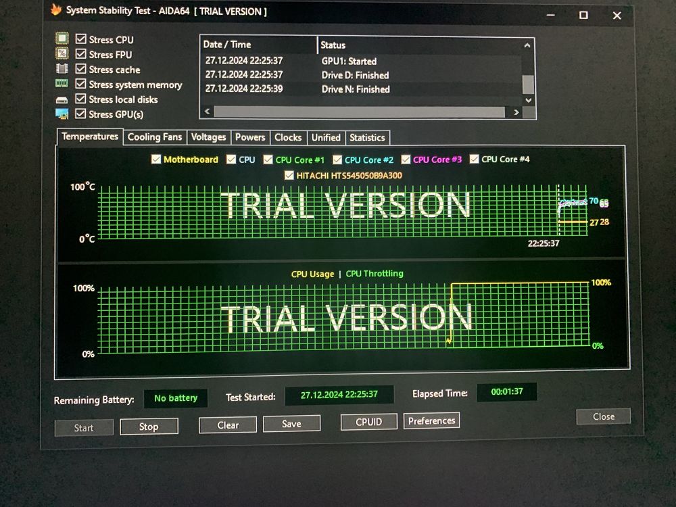This screenshot has height=507, width=676.
Task: Click the AIDA64 flame icon in title bar
Action: [x=57, y=9]
